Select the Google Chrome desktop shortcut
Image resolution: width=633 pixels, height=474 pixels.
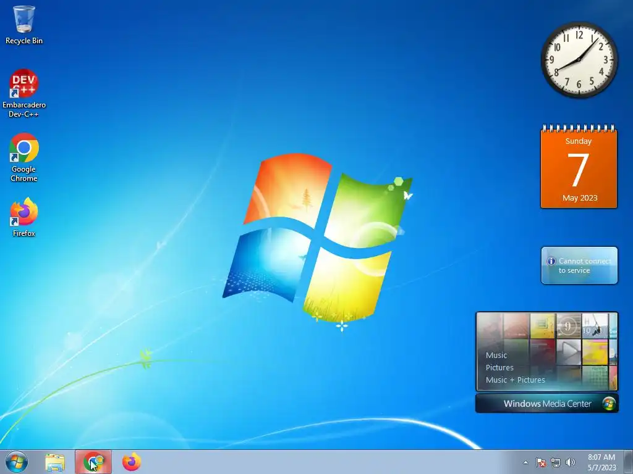tap(24, 157)
